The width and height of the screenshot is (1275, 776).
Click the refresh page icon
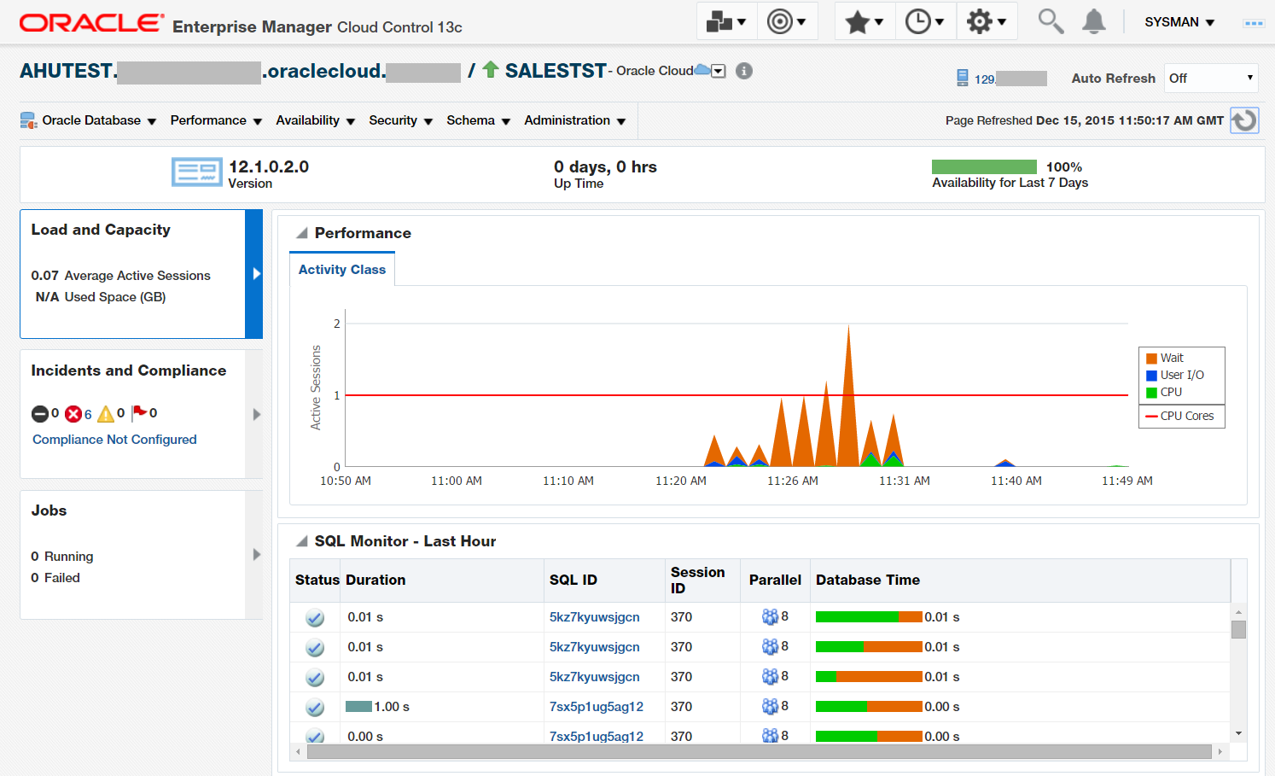1244,120
